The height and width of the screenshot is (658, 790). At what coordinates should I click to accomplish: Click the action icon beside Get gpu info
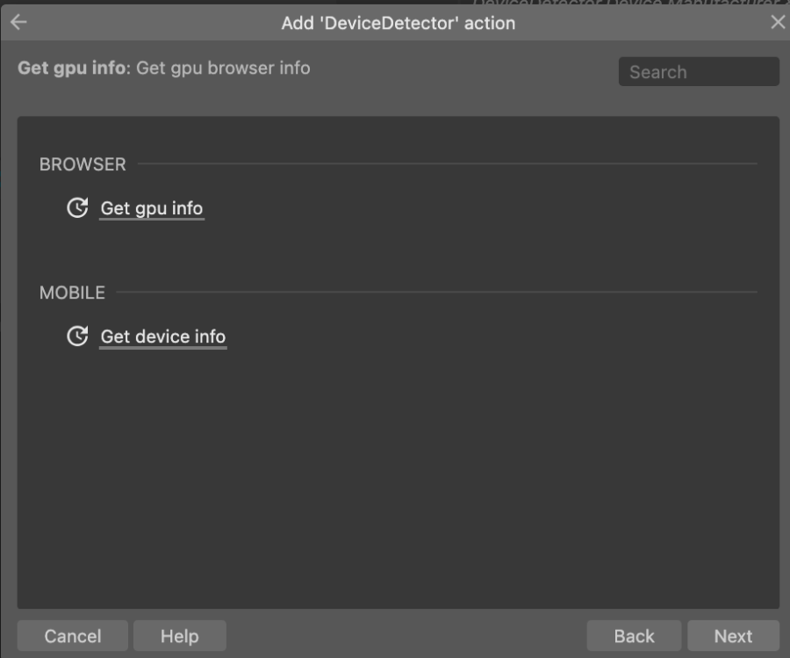click(x=77, y=207)
